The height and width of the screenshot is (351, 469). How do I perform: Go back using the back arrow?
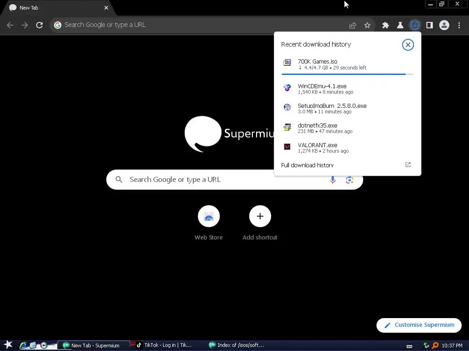point(10,25)
